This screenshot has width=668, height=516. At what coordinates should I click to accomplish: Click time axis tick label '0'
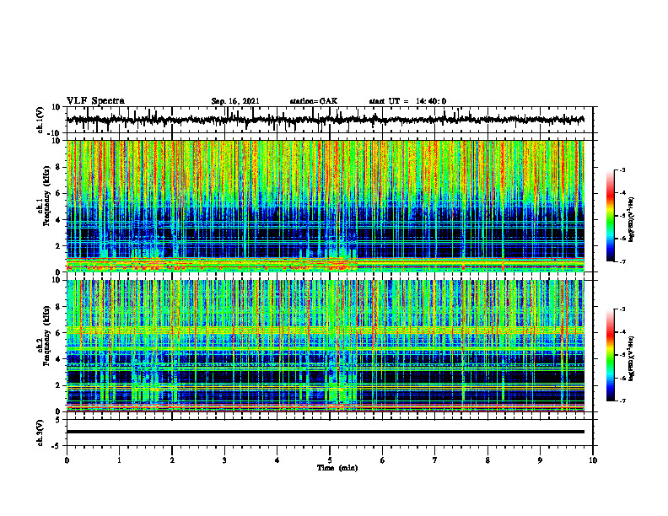pyautogui.click(x=67, y=460)
